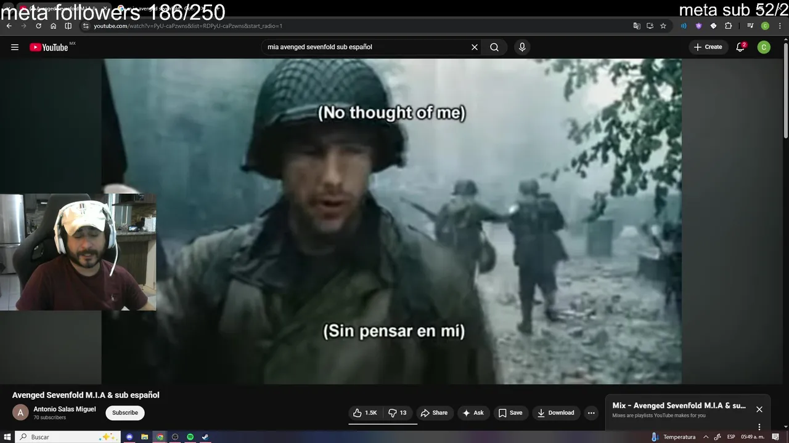Viewport: 789px width, 443px height.
Task: Save the video to a playlist
Action: pyautogui.click(x=510, y=413)
